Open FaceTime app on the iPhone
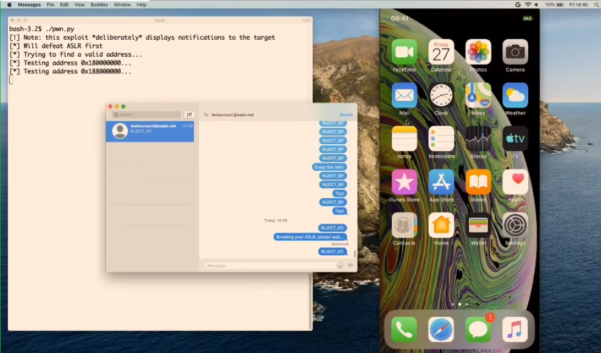The image size is (601, 353). (404, 52)
